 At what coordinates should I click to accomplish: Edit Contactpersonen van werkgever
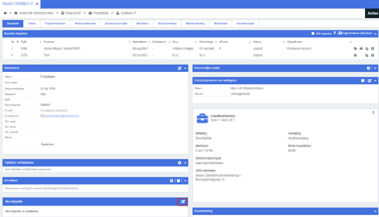369,80
